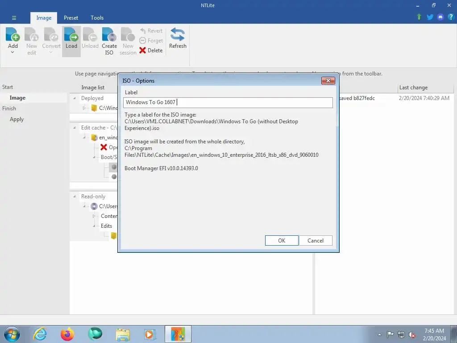Collapse the Boot/S tree node
Viewport: 457px width, 343px height.
(x=94, y=157)
